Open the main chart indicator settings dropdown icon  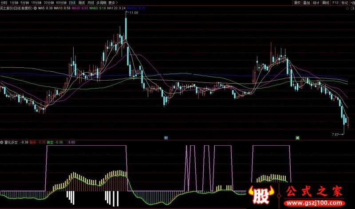click(x=35, y=8)
